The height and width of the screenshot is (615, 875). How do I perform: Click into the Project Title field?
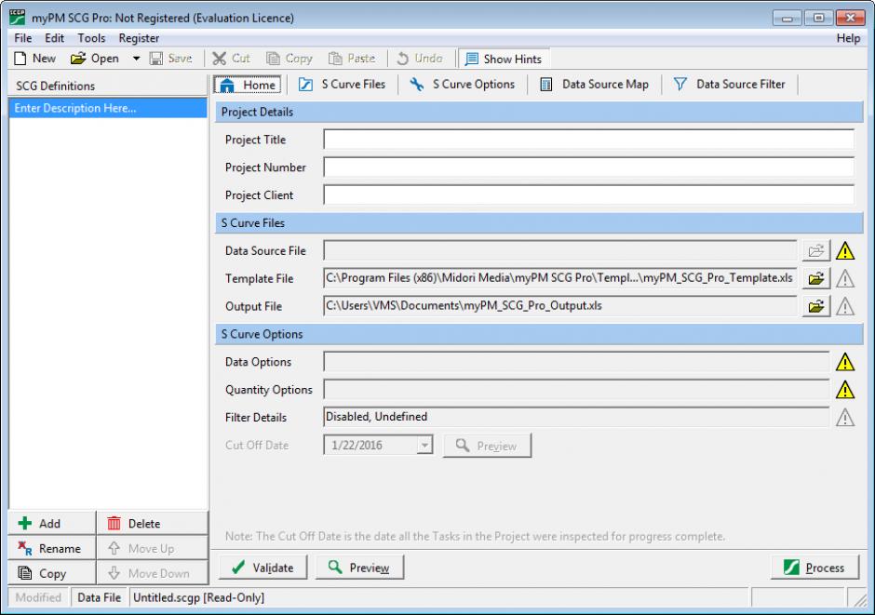(588, 140)
